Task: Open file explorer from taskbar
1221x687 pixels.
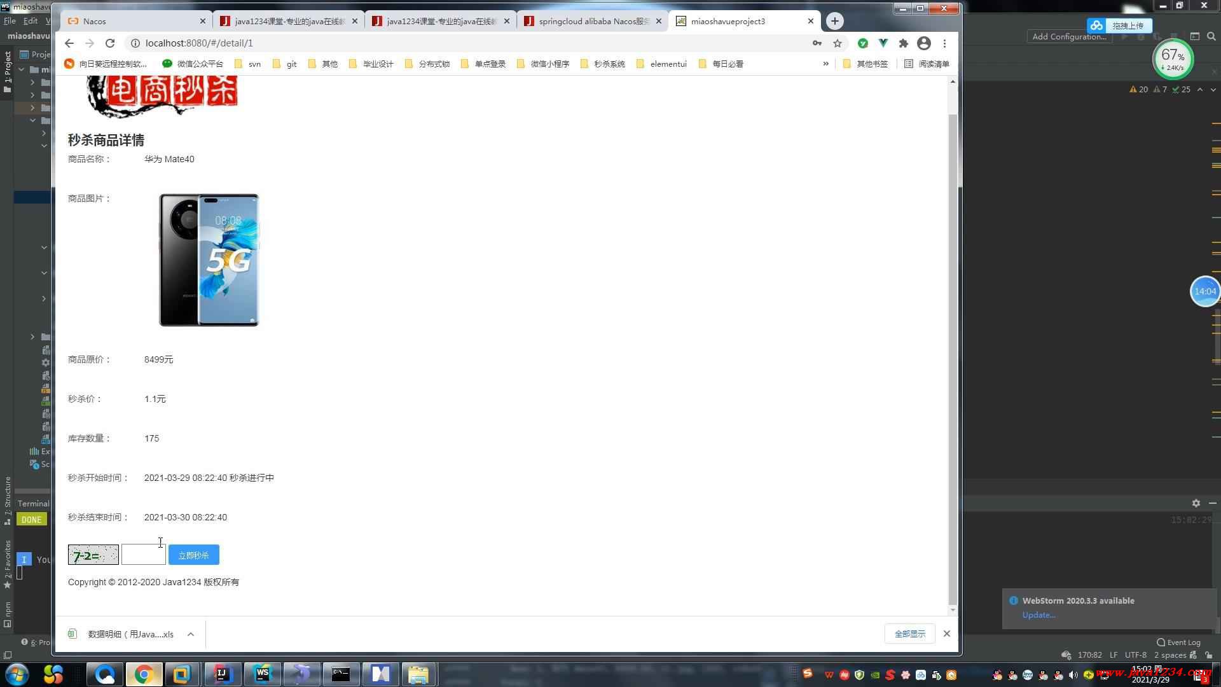Action: point(418,674)
